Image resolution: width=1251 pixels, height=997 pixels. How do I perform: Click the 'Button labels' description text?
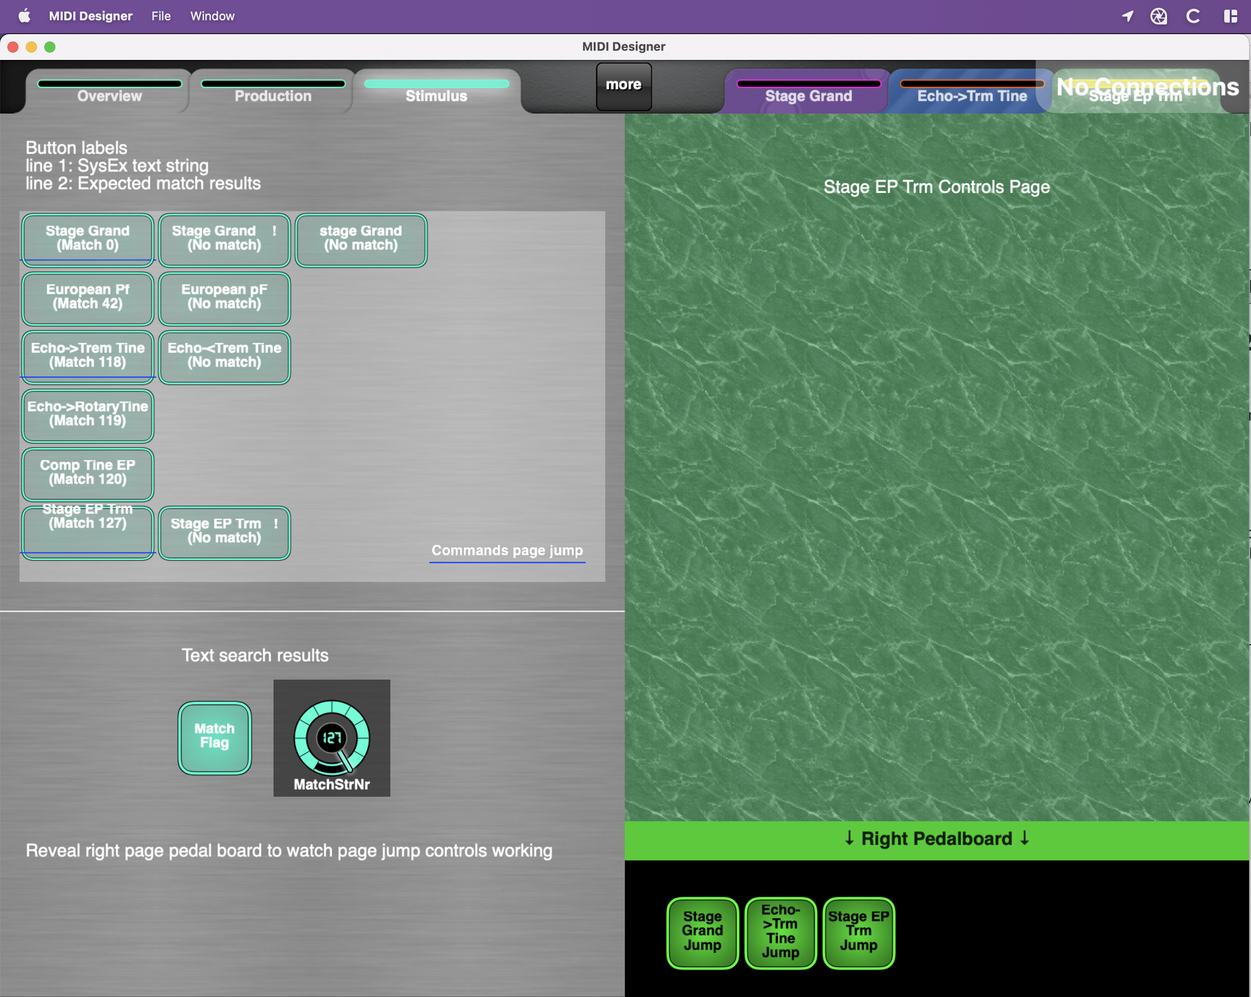[x=143, y=165]
